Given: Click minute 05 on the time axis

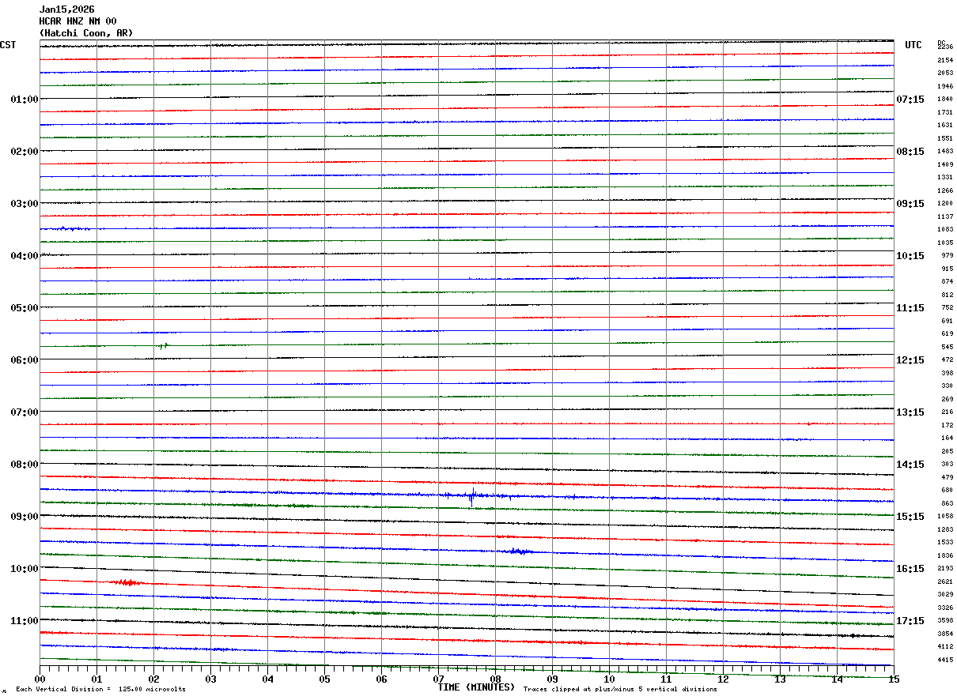Looking at the screenshot, I should [x=324, y=679].
